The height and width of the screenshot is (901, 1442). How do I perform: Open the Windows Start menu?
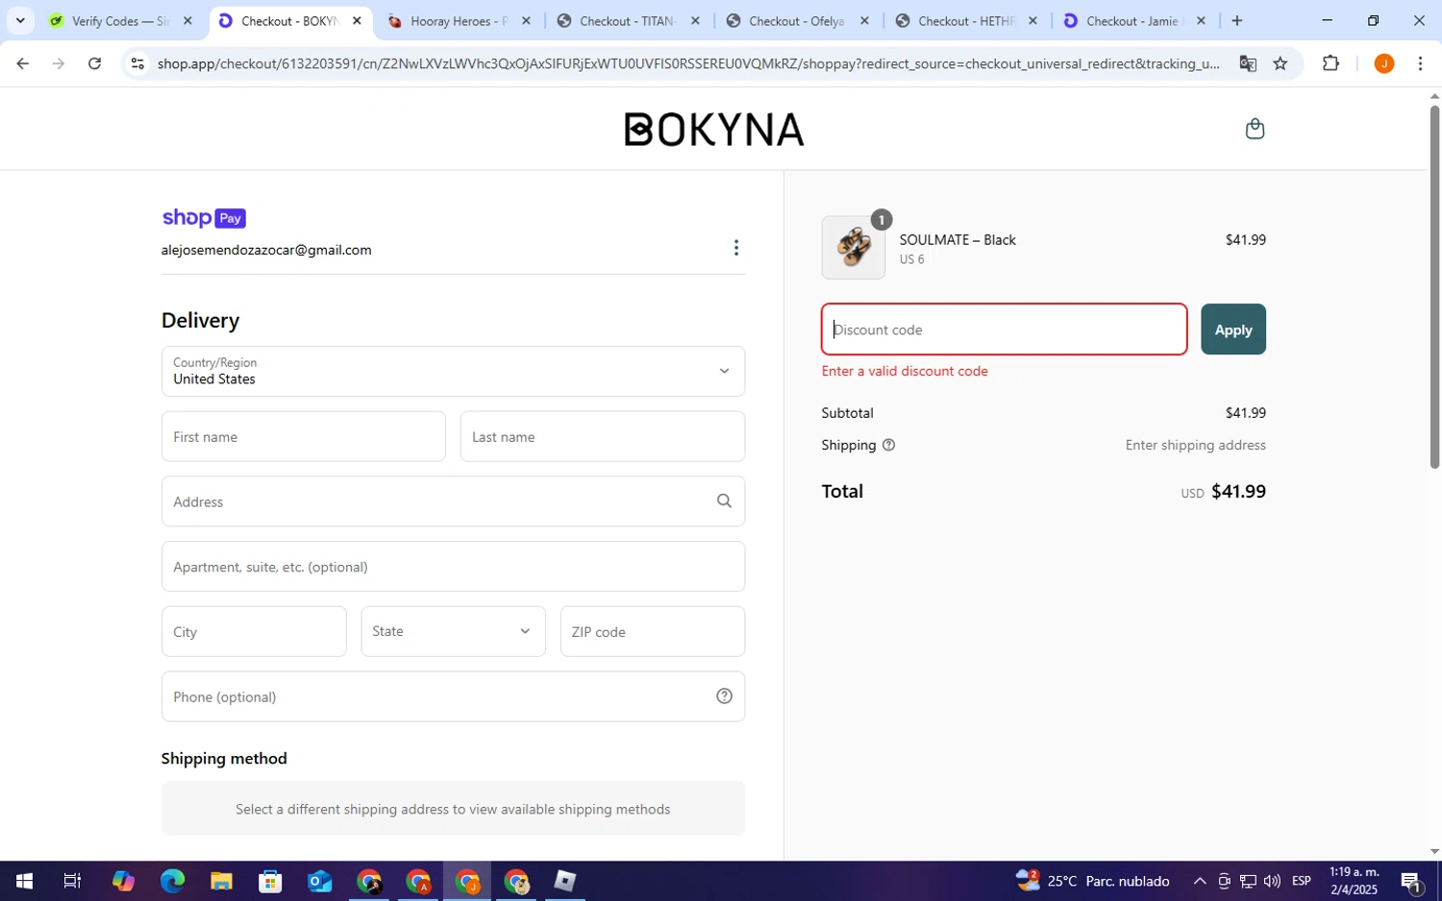(24, 881)
